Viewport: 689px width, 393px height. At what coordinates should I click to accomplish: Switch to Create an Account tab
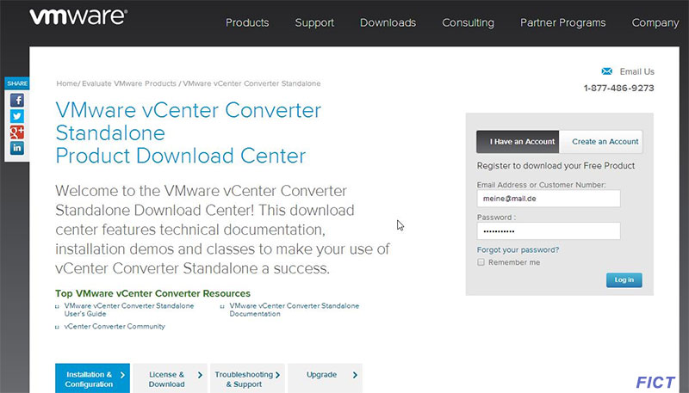[600, 142]
